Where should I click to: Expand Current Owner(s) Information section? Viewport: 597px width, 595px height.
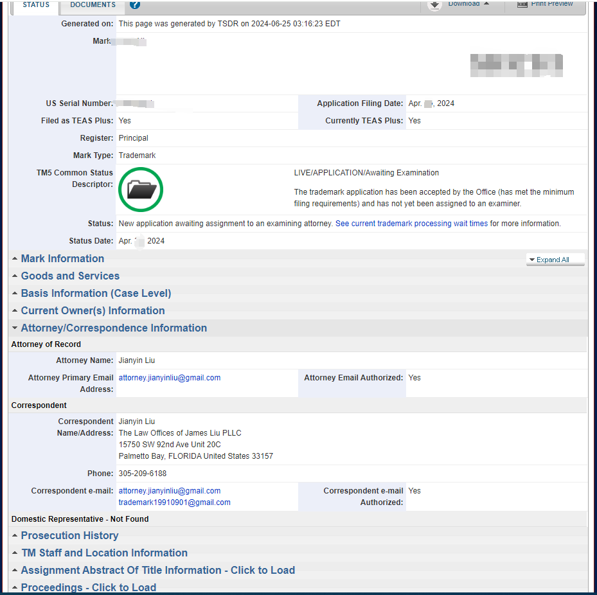(93, 310)
